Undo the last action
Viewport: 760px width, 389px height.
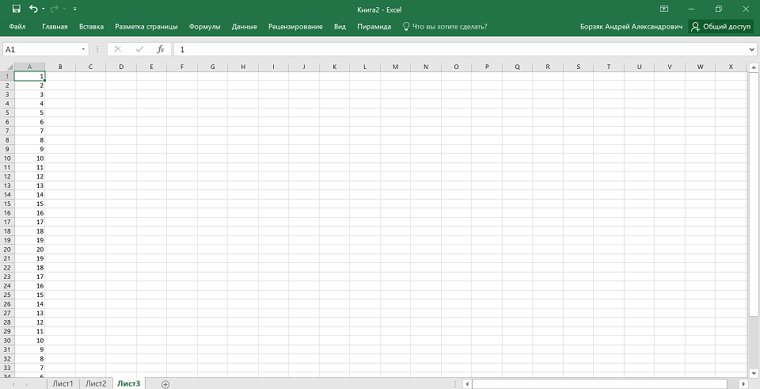[32, 9]
